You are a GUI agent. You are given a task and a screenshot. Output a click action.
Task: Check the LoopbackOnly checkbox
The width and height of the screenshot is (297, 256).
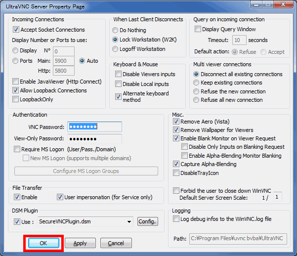coord(15,99)
